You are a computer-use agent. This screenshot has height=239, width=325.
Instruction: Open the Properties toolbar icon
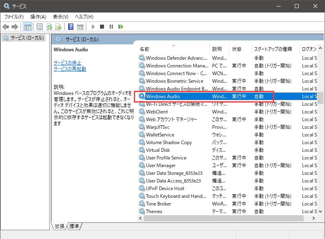tap(40, 27)
